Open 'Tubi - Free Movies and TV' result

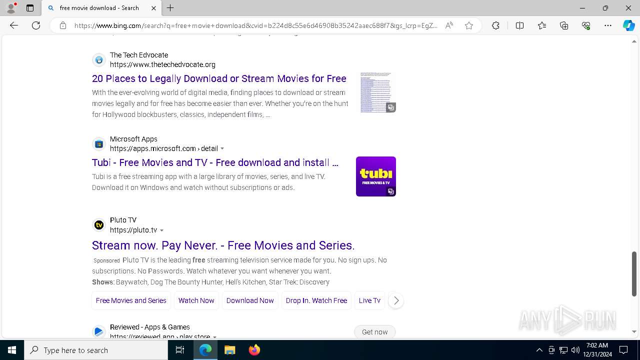point(215,162)
